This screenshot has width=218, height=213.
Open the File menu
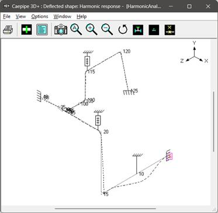click(7, 16)
